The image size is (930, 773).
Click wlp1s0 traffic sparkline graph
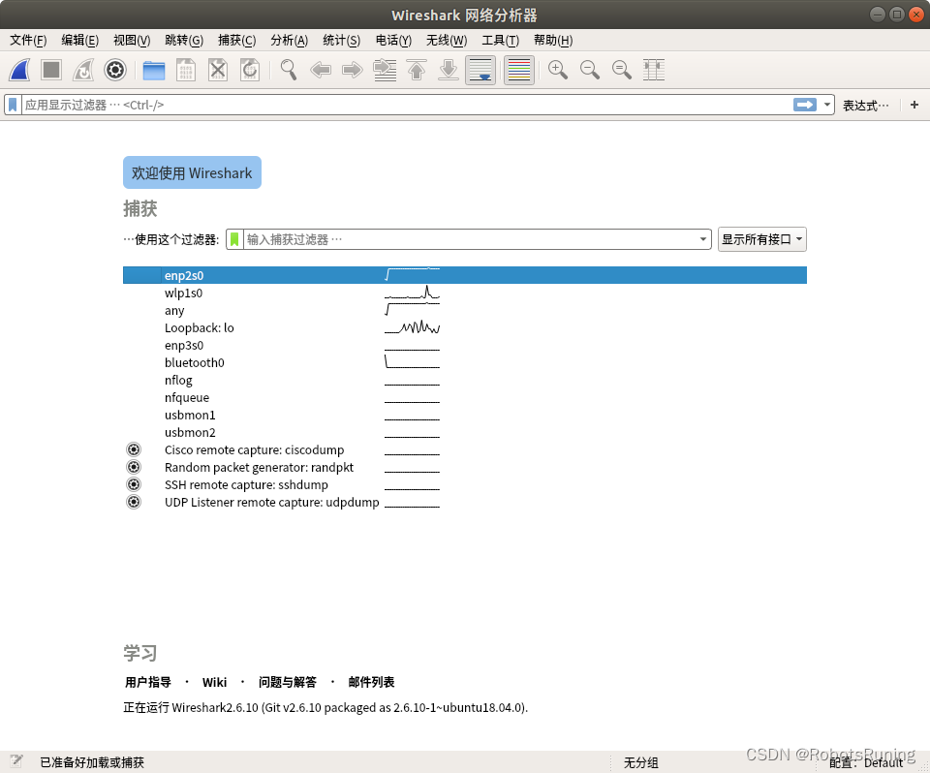413,294
